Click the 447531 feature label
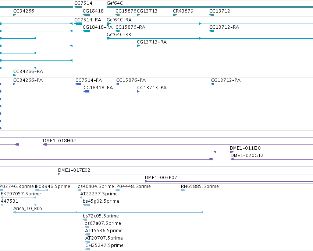The height and width of the screenshot is (251, 313). pyautogui.click(x=10, y=201)
